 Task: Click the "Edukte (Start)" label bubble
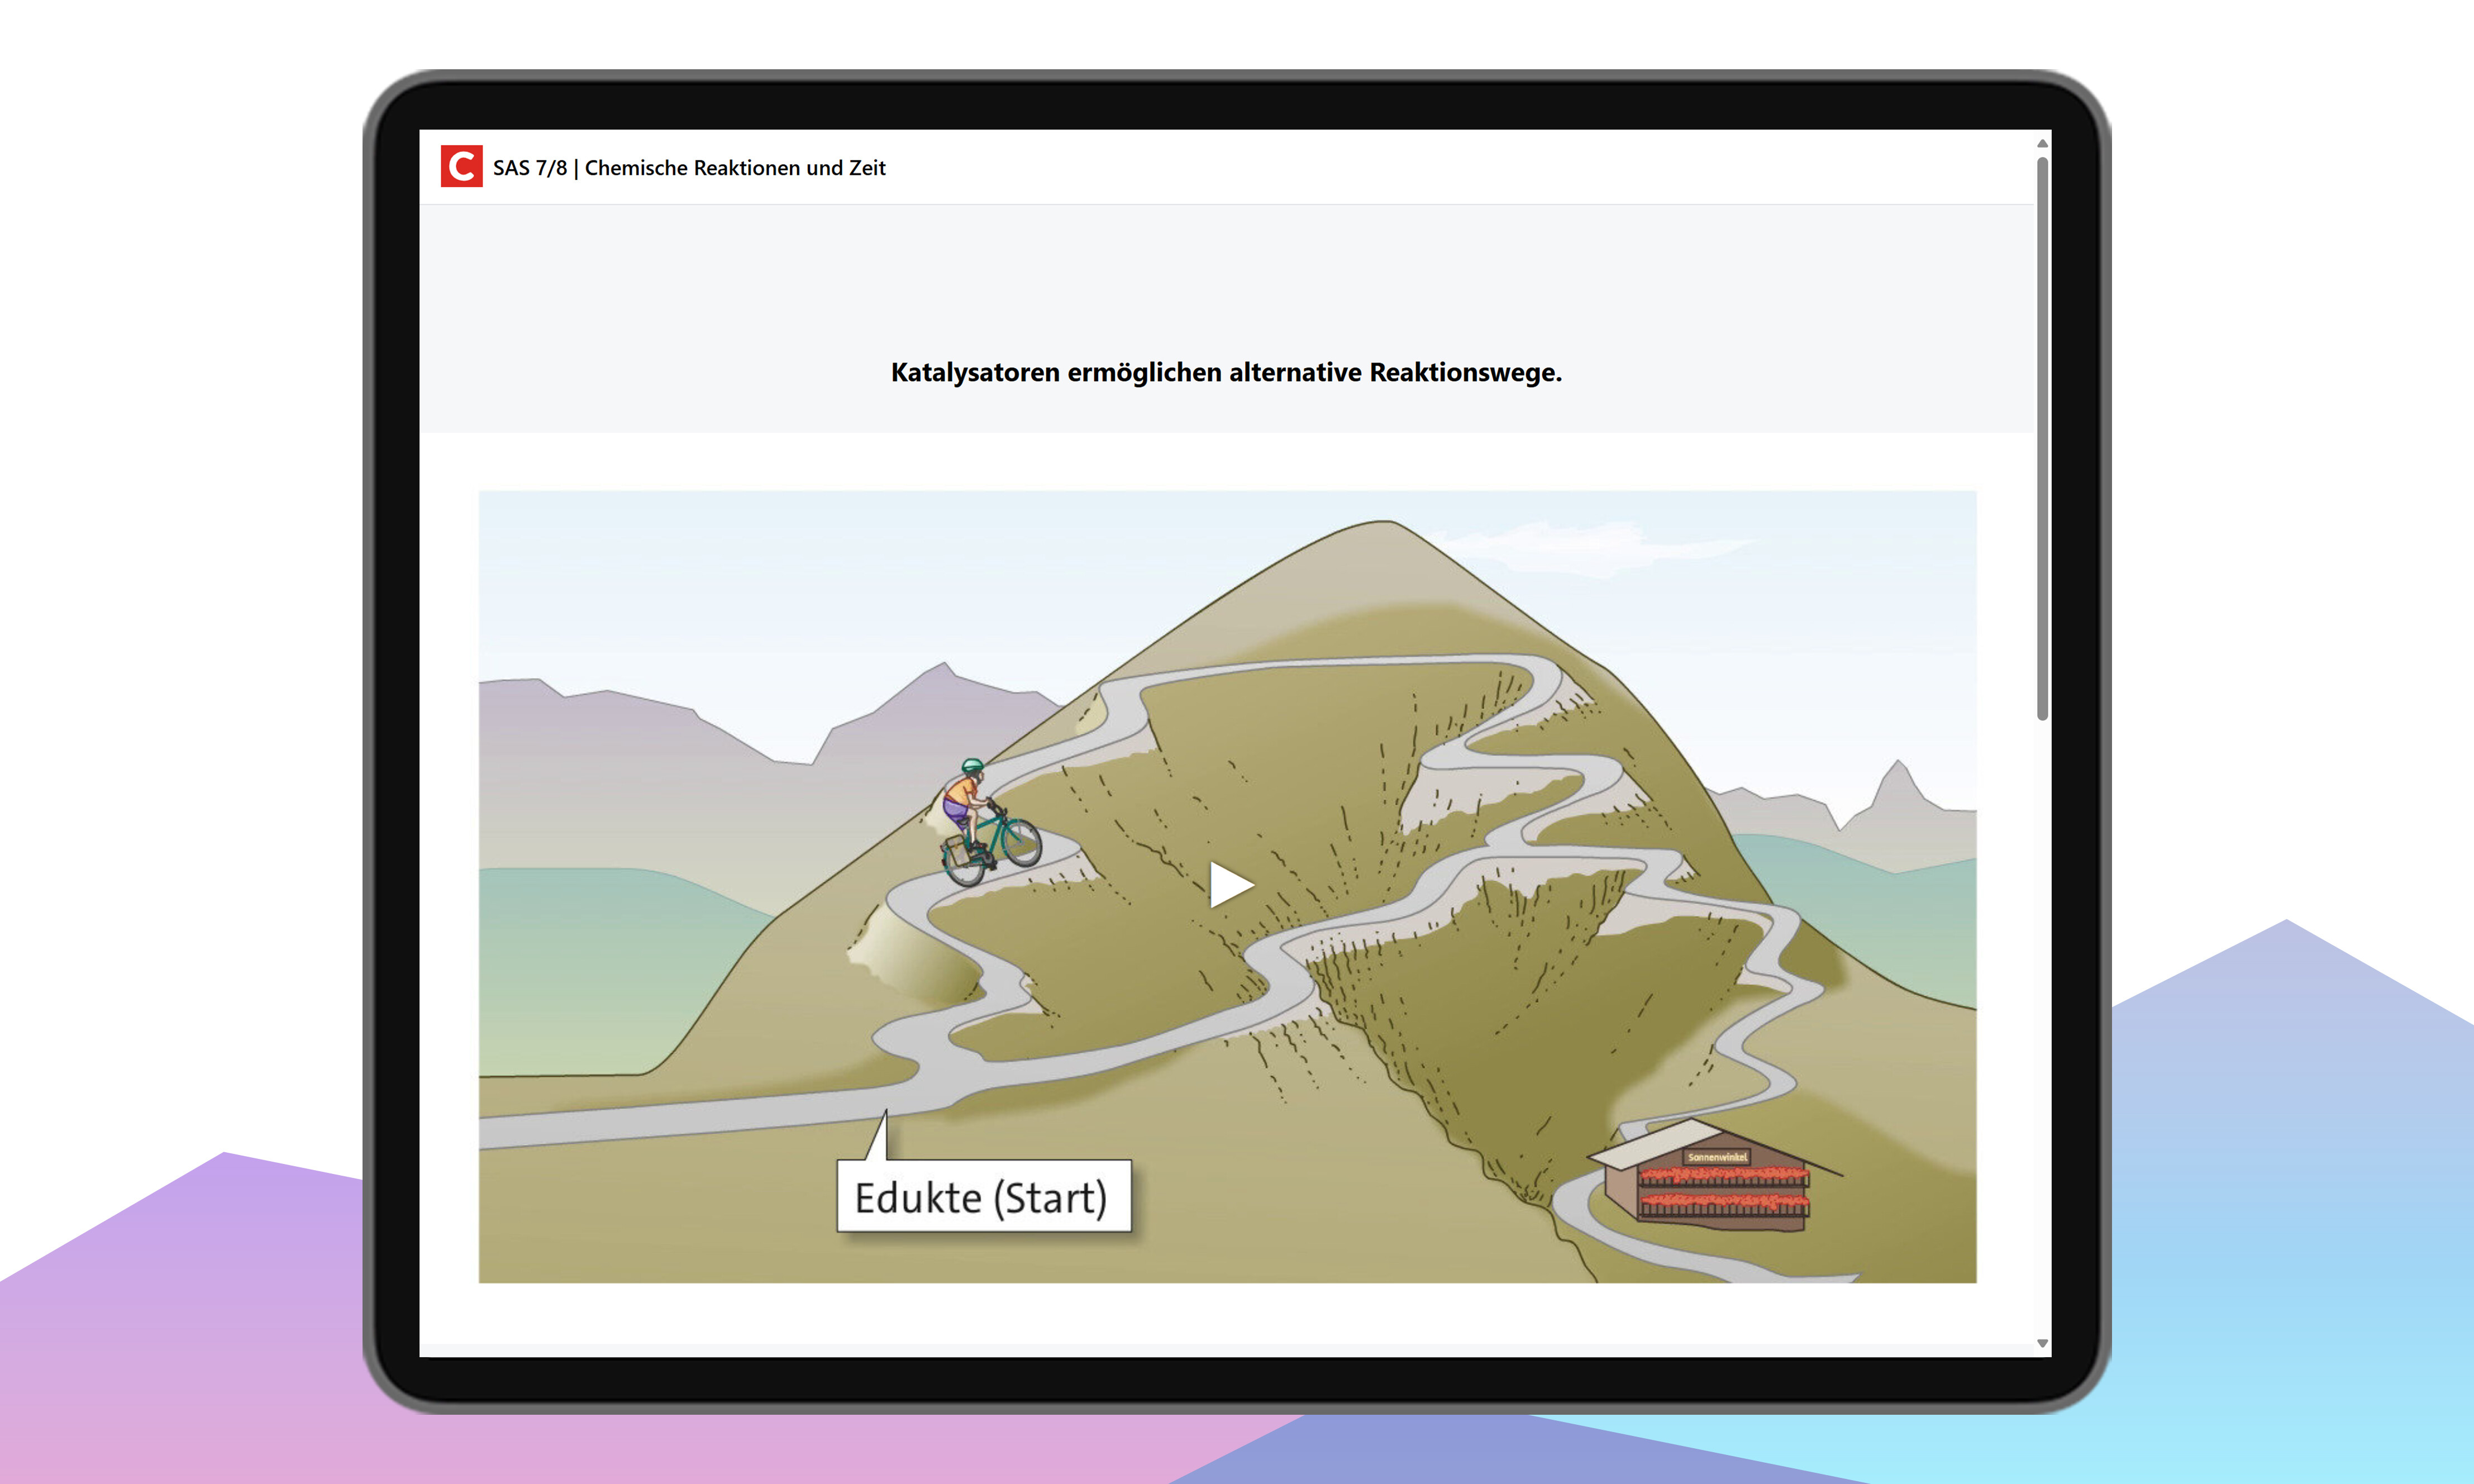(x=984, y=1196)
